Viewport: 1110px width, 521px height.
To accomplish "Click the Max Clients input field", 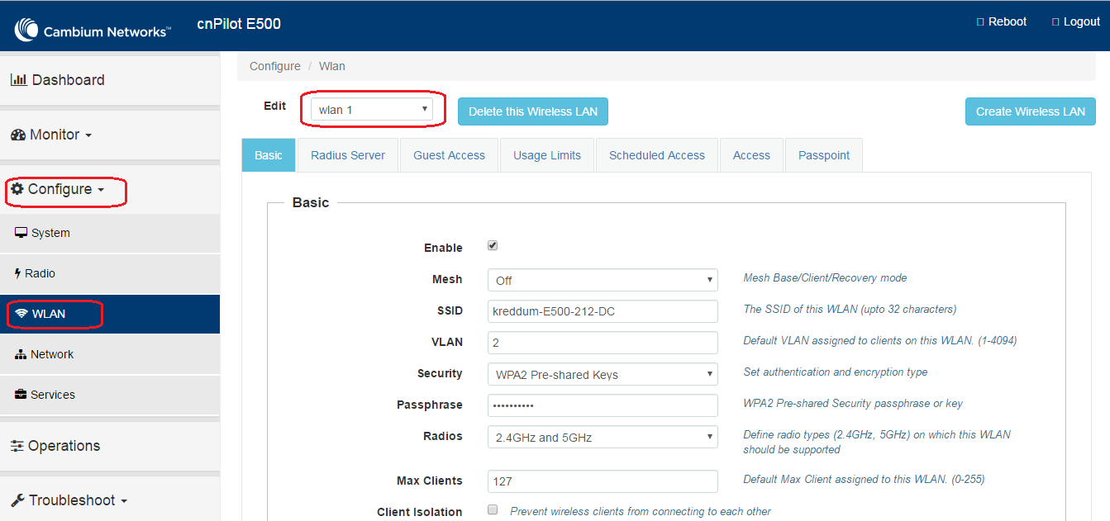I will 603,481.
